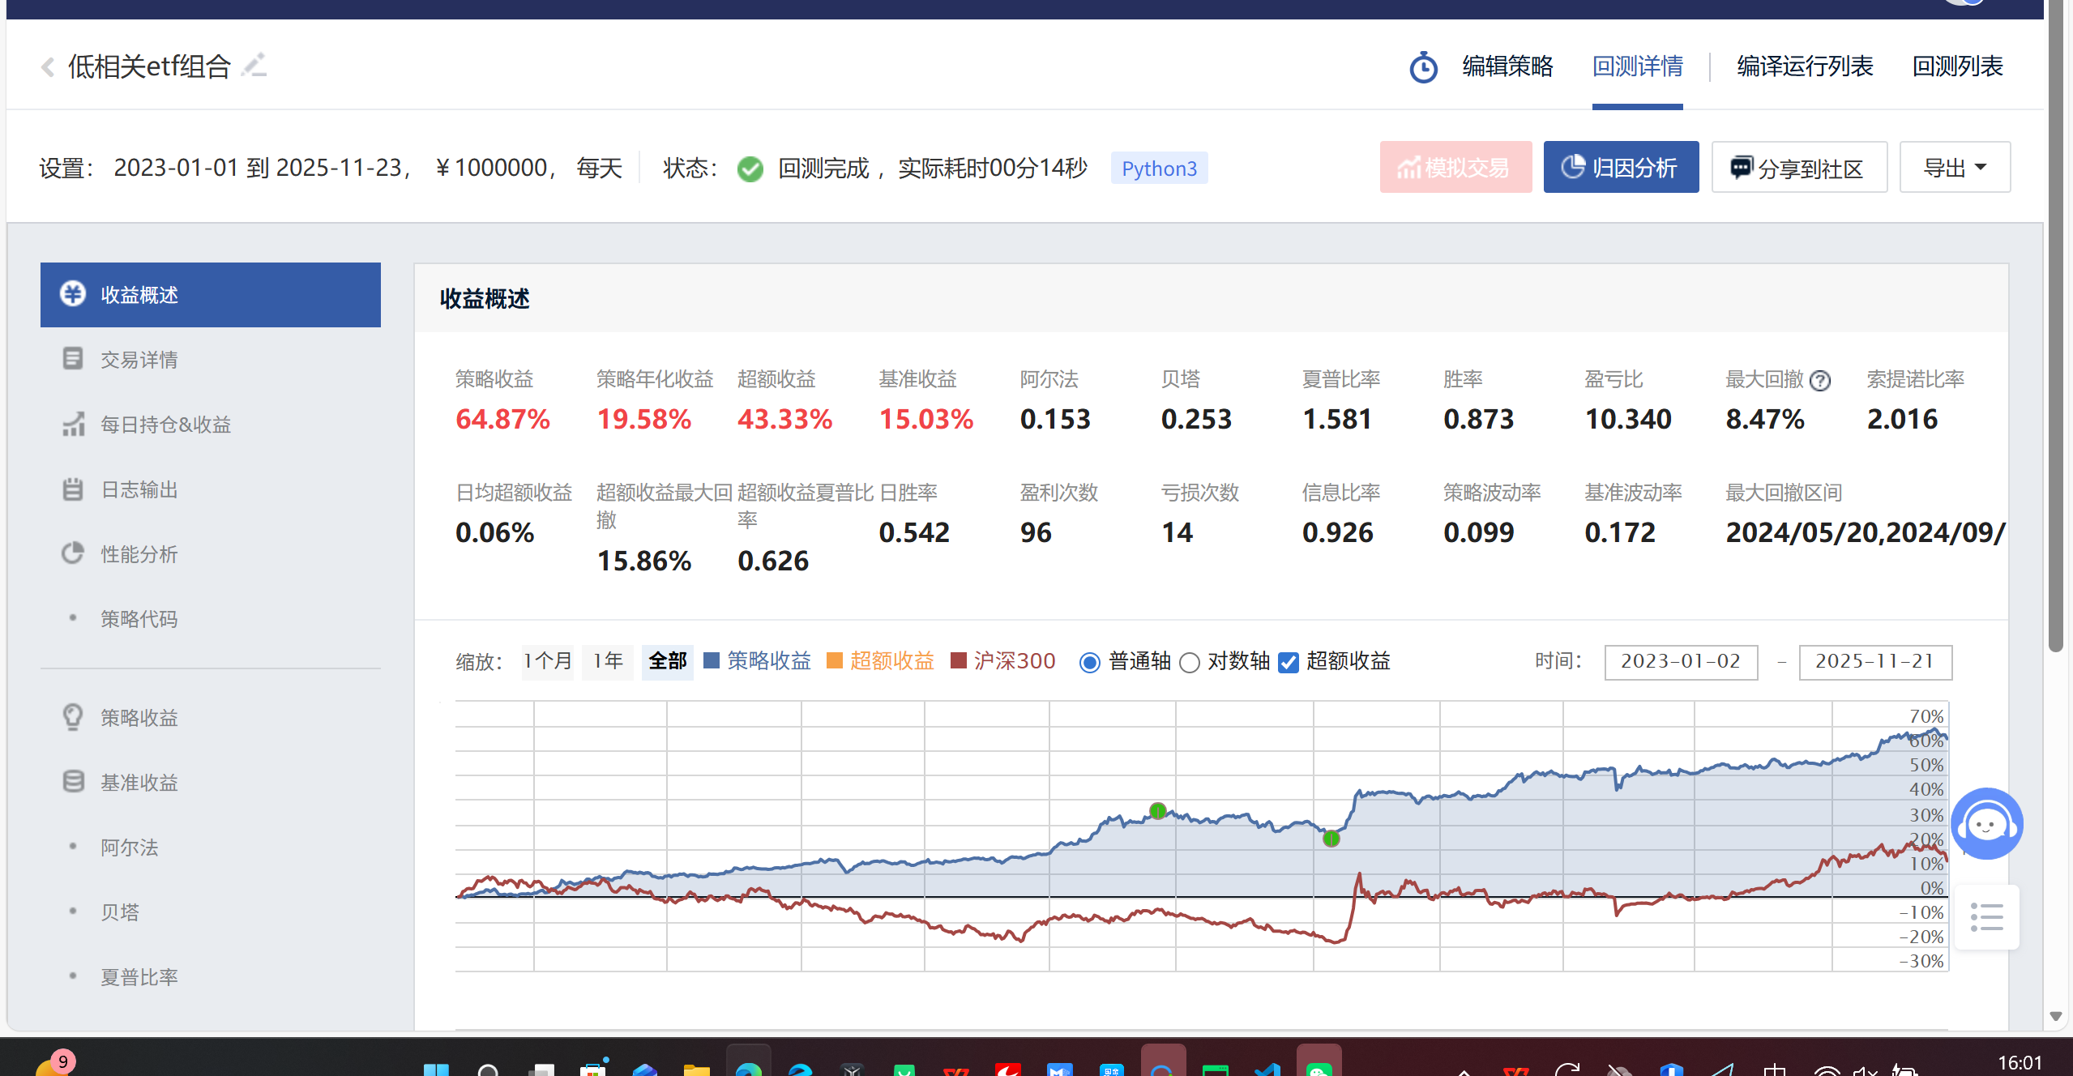Set chart zoom to 1年
2073x1076 pixels.
[x=608, y=661]
